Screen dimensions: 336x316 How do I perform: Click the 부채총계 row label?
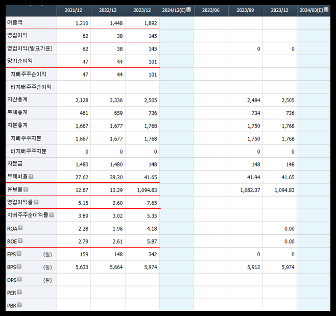[x=17, y=112]
